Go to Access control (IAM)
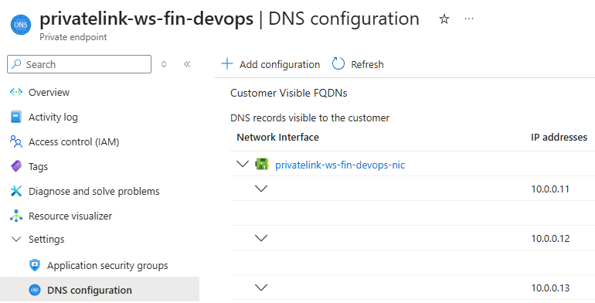The width and height of the screenshot is (595, 303). [73, 142]
